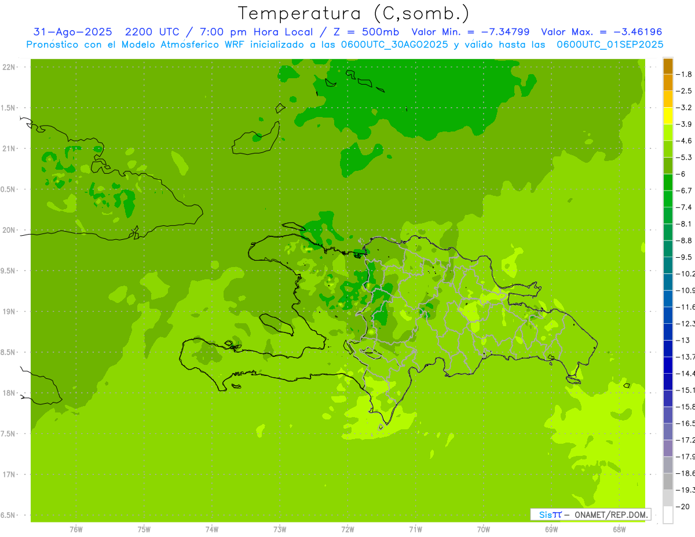
Task: Click the "-4.6" color scale value
Action: 685,141
